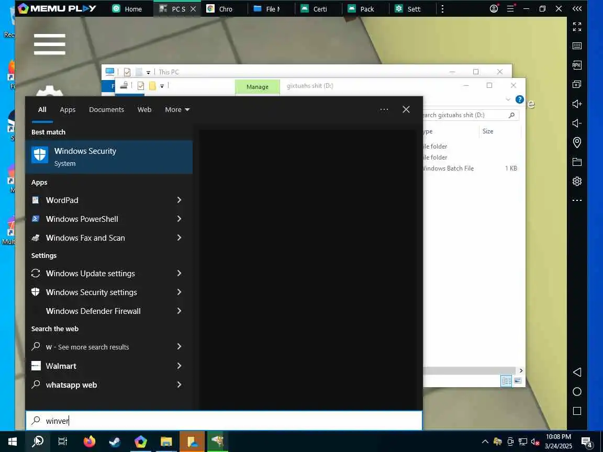Viewport: 603px width, 452px height.
Task: Show more MEmu sidebar tools
Action: 577,200
